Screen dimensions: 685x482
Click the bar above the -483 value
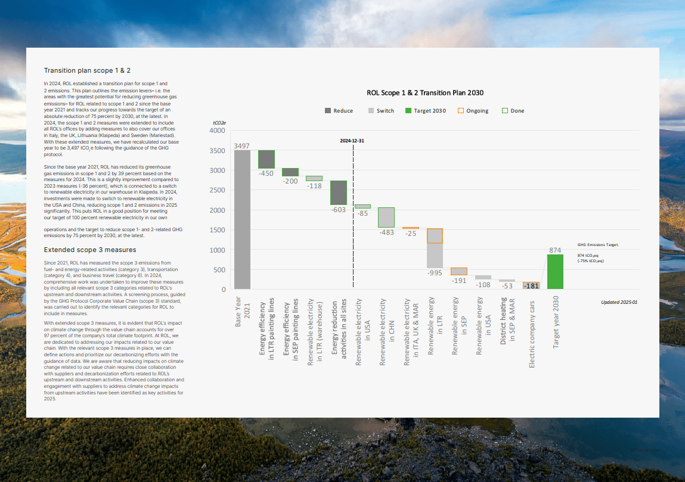point(386,217)
